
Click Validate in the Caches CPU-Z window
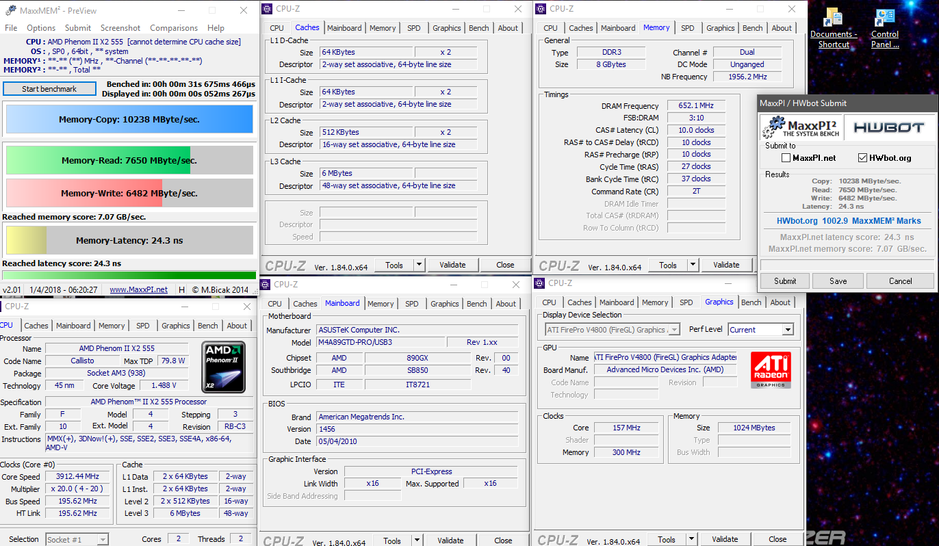tap(452, 265)
